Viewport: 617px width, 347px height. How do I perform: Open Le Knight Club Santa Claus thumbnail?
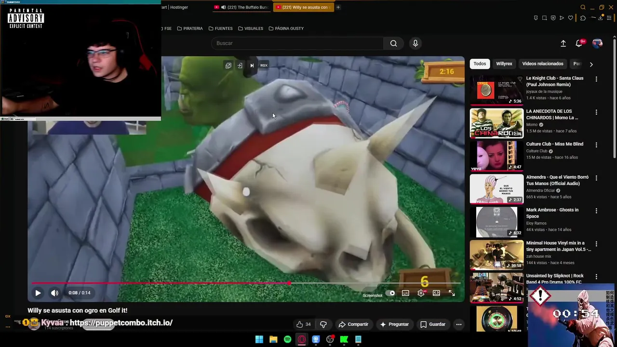click(x=496, y=90)
